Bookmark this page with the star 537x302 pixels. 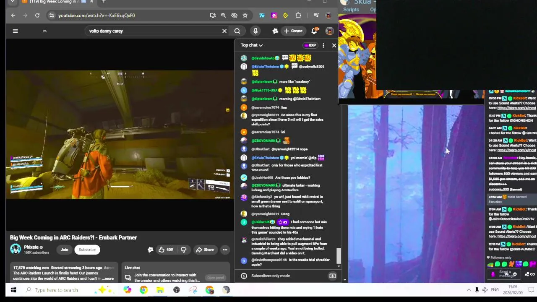click(245, 16)
